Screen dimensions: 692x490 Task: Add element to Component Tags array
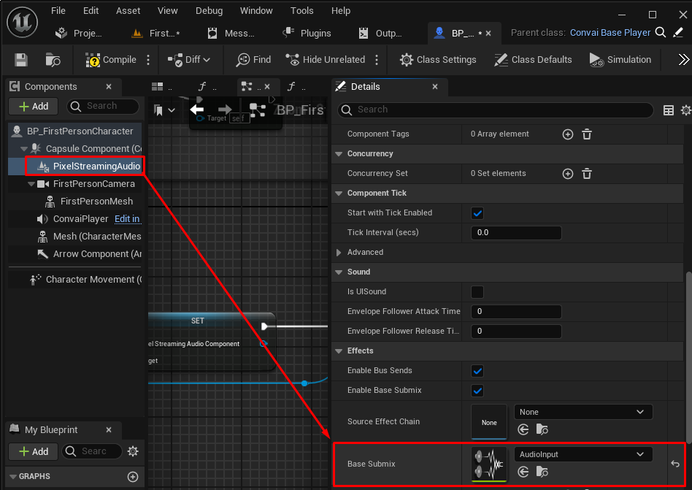(x=567, y=134)
